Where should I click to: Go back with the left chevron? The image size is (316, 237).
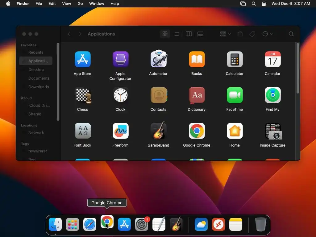(x=69, y=34)
